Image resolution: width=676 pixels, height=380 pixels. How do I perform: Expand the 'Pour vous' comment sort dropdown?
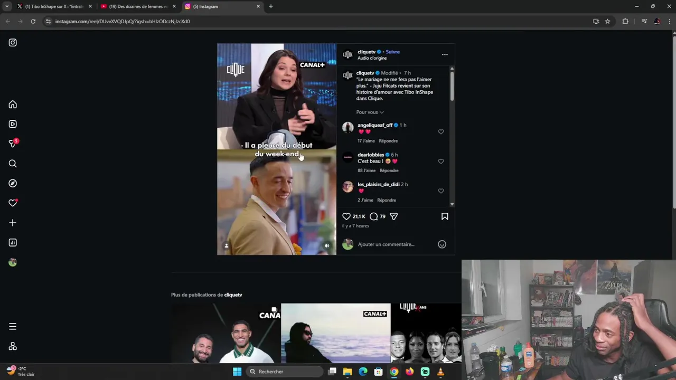[370, 112]
